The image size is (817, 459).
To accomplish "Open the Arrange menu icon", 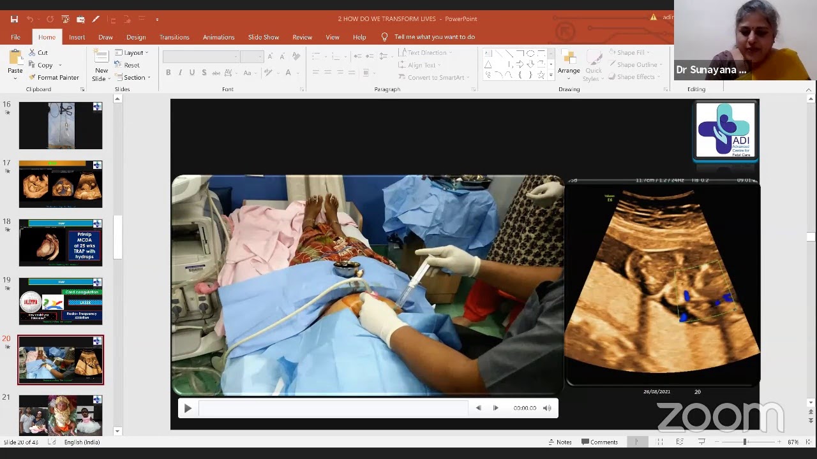I will point(569,58).
